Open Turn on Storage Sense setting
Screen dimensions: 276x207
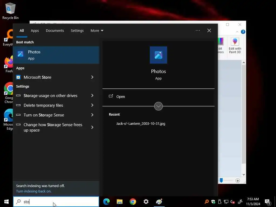(x=44, y=115)
